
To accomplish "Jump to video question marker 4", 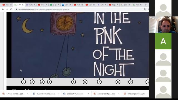I will 49,82.
